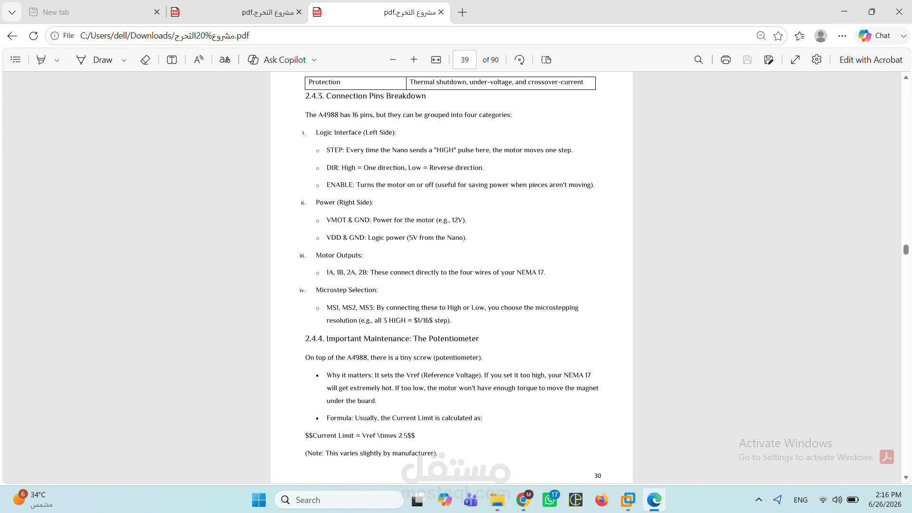Open the address bar zoom indicator
This screenshot has width=912, height=513.
point(761,36)
